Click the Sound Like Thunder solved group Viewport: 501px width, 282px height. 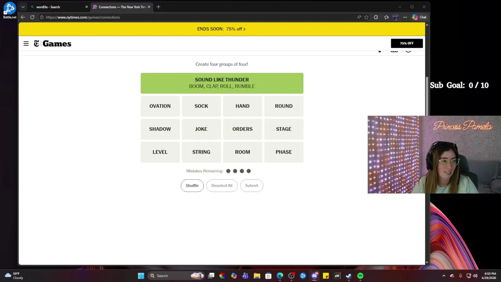point(222,83)
